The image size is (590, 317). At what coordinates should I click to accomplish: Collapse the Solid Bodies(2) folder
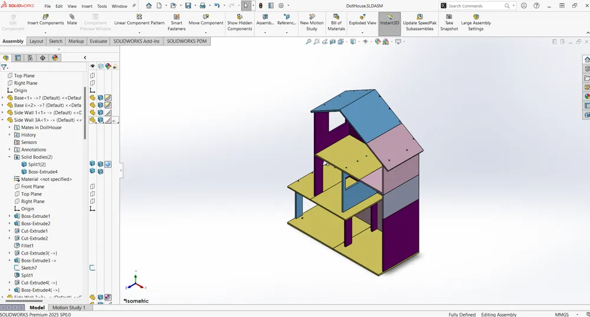pyautogui.click(x=10, y=157)
